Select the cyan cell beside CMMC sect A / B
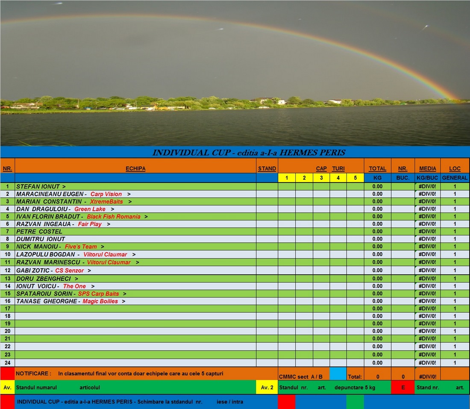Image resolution: width=470 pixels, height=409 pixels. pos(338,374)
